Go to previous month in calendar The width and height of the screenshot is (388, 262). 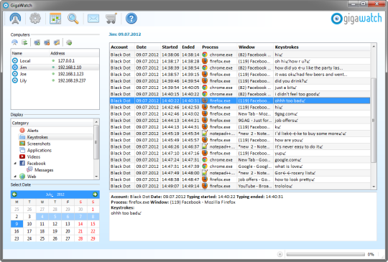pos(14,195)
